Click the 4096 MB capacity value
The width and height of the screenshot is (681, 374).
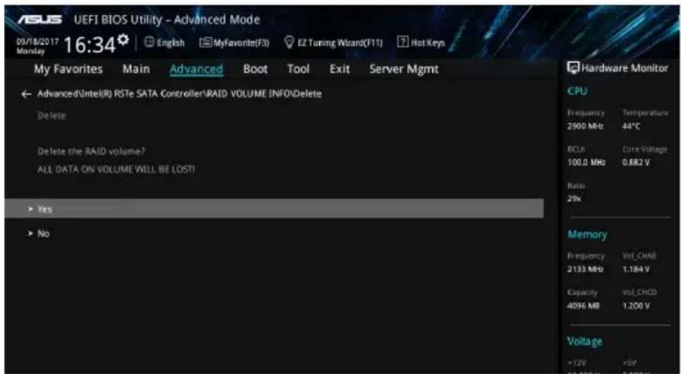[583, 305]
